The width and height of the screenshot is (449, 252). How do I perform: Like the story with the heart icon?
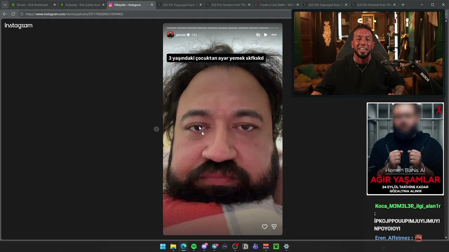click(x=264, y=227)
